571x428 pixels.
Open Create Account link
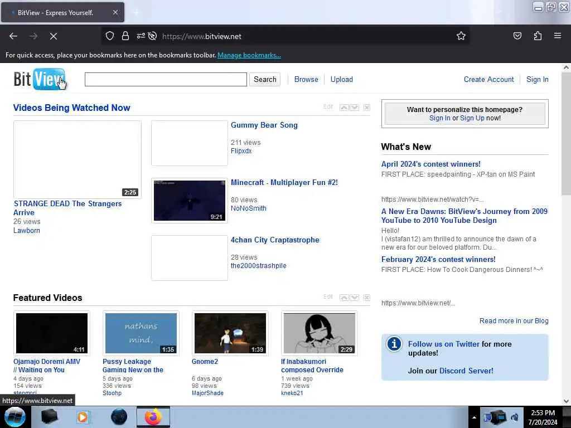[x=488, y=79]
